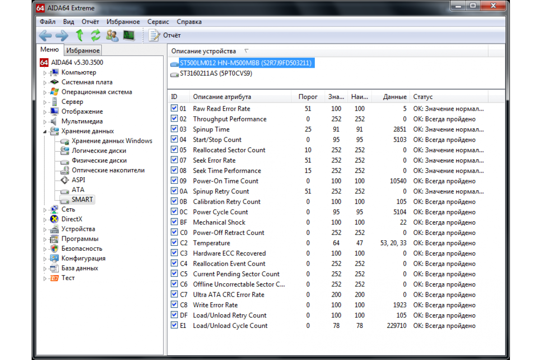Select the Логические диски tree item
Viewport: 542px width, 360px height.
coord(99,150)
